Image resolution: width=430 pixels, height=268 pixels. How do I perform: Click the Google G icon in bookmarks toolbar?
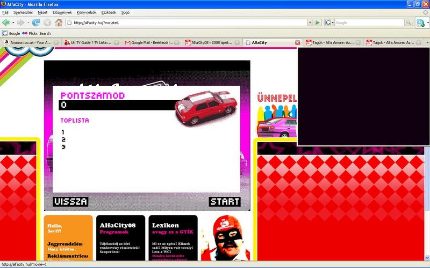coord(4,33)
